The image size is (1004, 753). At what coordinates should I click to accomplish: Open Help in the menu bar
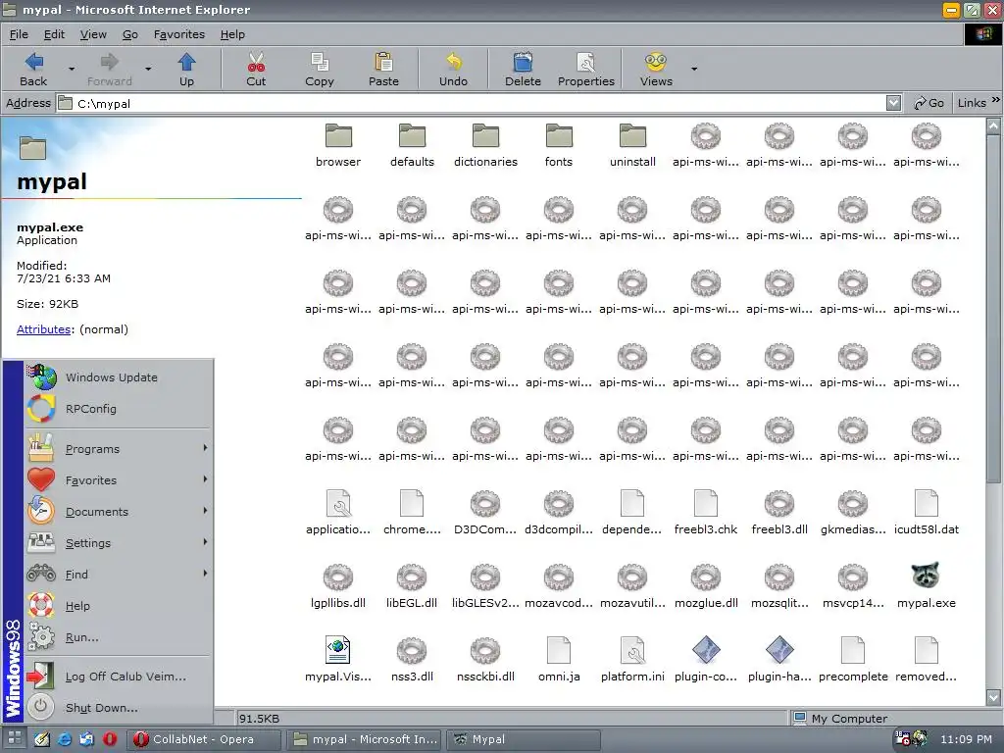coord(232,34)
